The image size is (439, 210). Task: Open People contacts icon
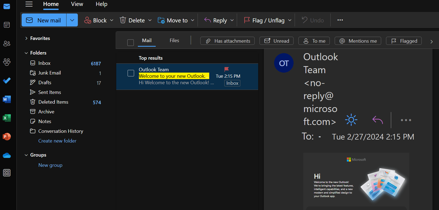point(7,43)
